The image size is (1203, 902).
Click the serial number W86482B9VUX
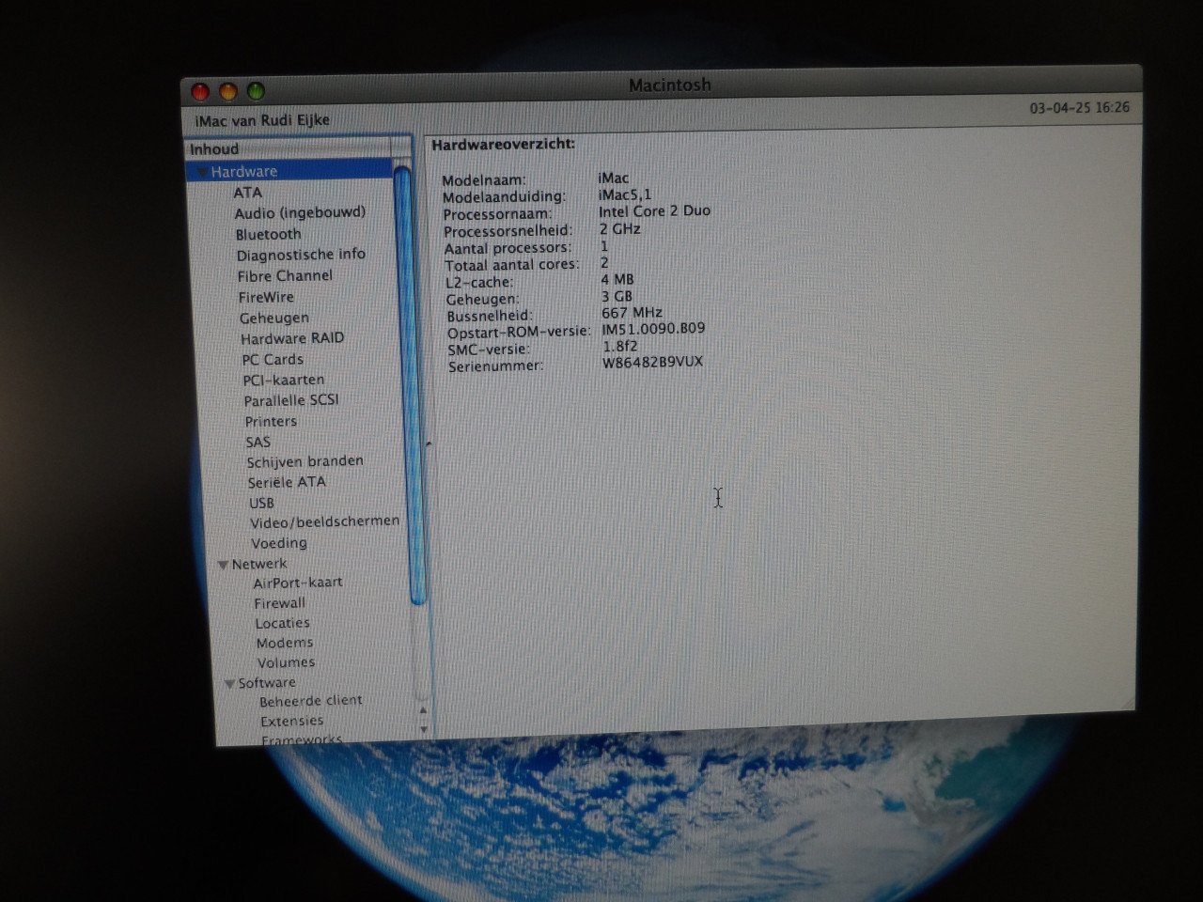click(x=652, y=363)
